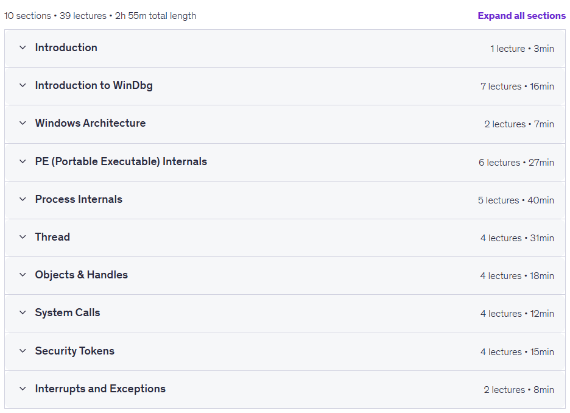Expand the Introduction section chevron

pos(23,48)
